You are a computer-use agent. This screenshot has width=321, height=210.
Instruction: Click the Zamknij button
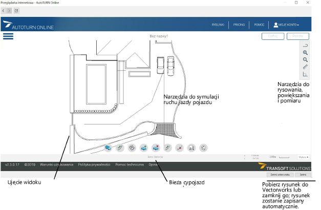coord(303,175)
